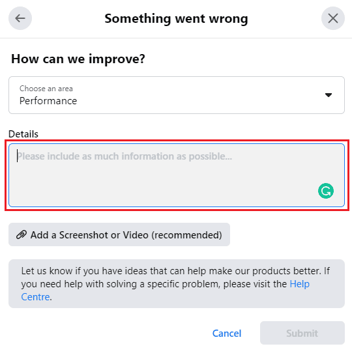Focus the Details text area
Image resolution: width=352 pixels, height=355 pixels.
click(177, 175)
